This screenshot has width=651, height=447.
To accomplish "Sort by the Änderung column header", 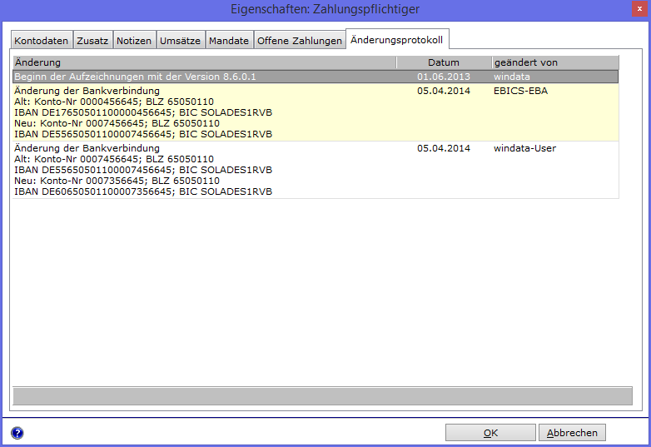I will pos(204,62).
